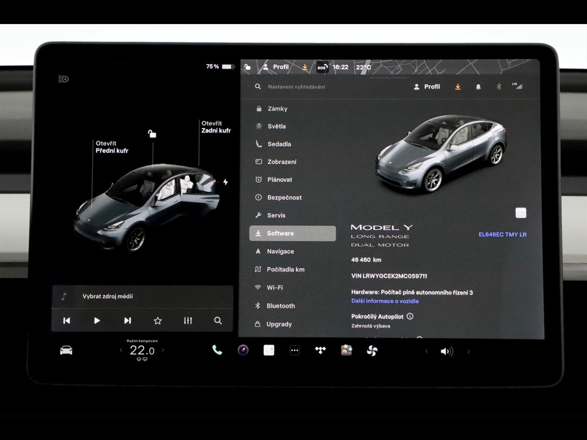The width and height of the screenshot is (587, 440).
Task: Raise the cabin temperature with the right arrow
Action: click(163, 351)
